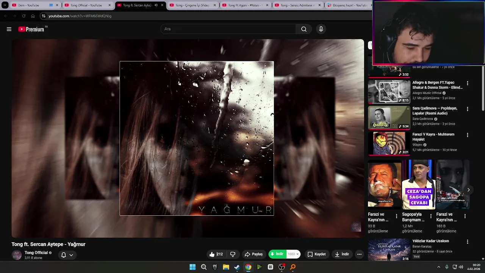Click the like thumbs-up button

coord(216,254)
